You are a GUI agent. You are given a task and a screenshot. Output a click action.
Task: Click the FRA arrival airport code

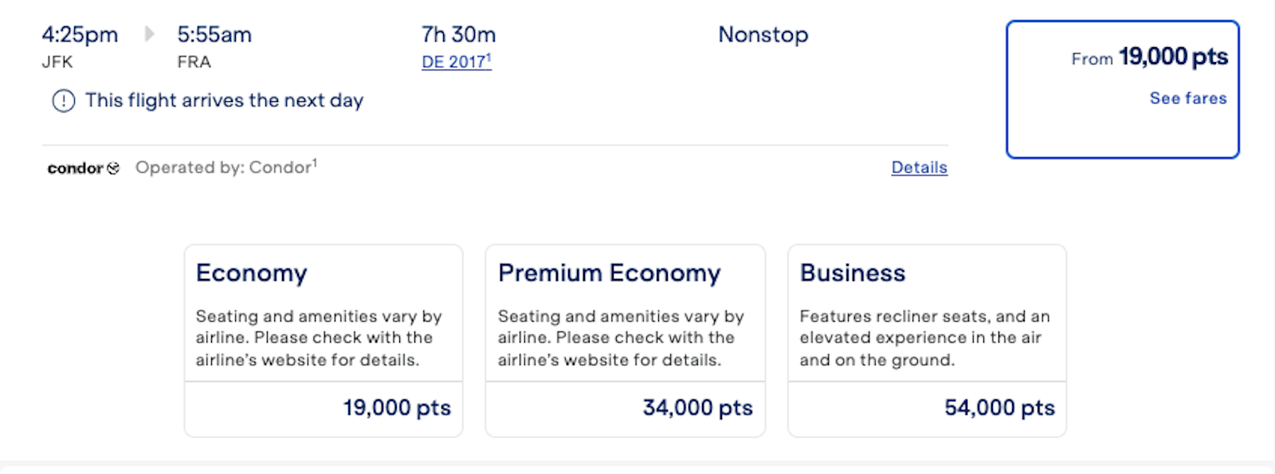pyautogui.click(x=194, y=62)
